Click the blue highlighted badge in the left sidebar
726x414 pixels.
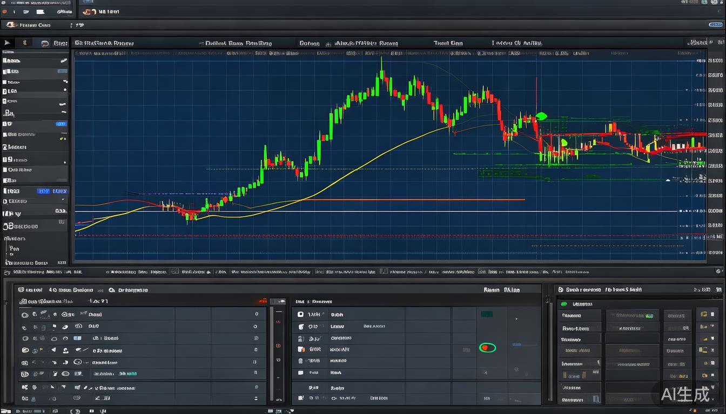click(60, 124)
